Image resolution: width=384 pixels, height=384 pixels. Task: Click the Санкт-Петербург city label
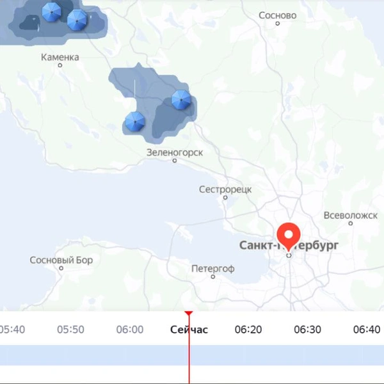click(x=289, y=245)
